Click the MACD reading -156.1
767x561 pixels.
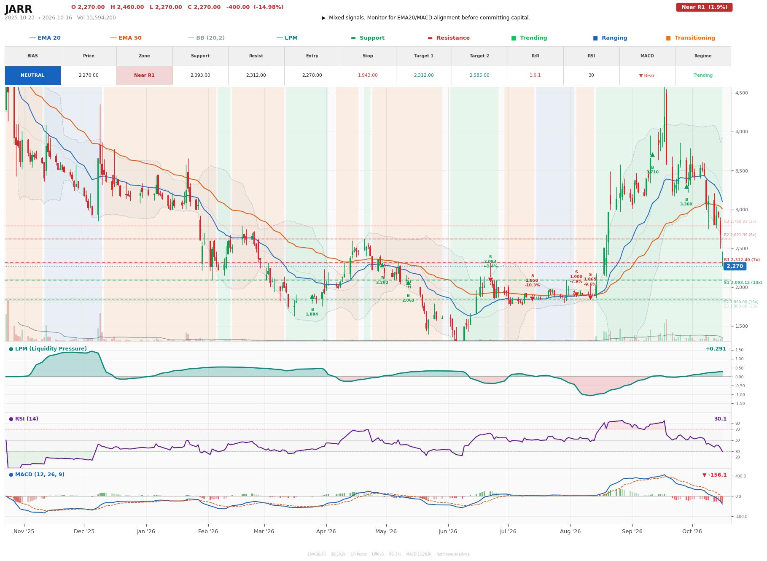[715, 475]
